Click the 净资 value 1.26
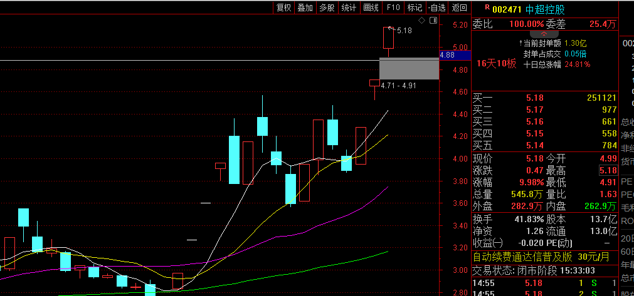 534,232
